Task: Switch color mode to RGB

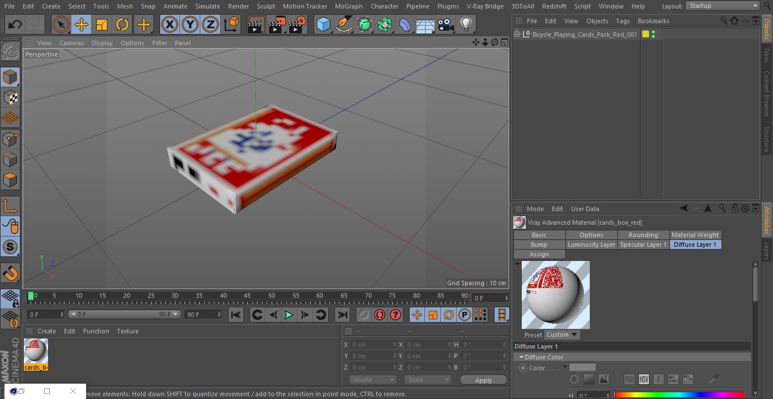Action: 629,379
